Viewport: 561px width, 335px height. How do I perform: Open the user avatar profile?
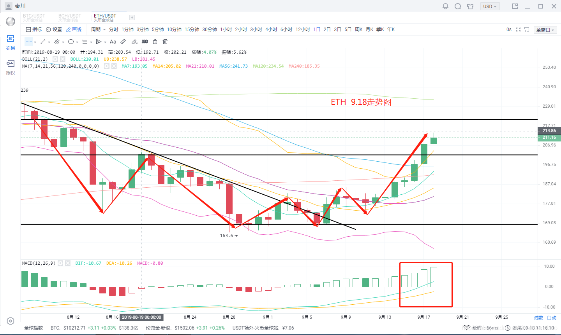coord(8,6)
